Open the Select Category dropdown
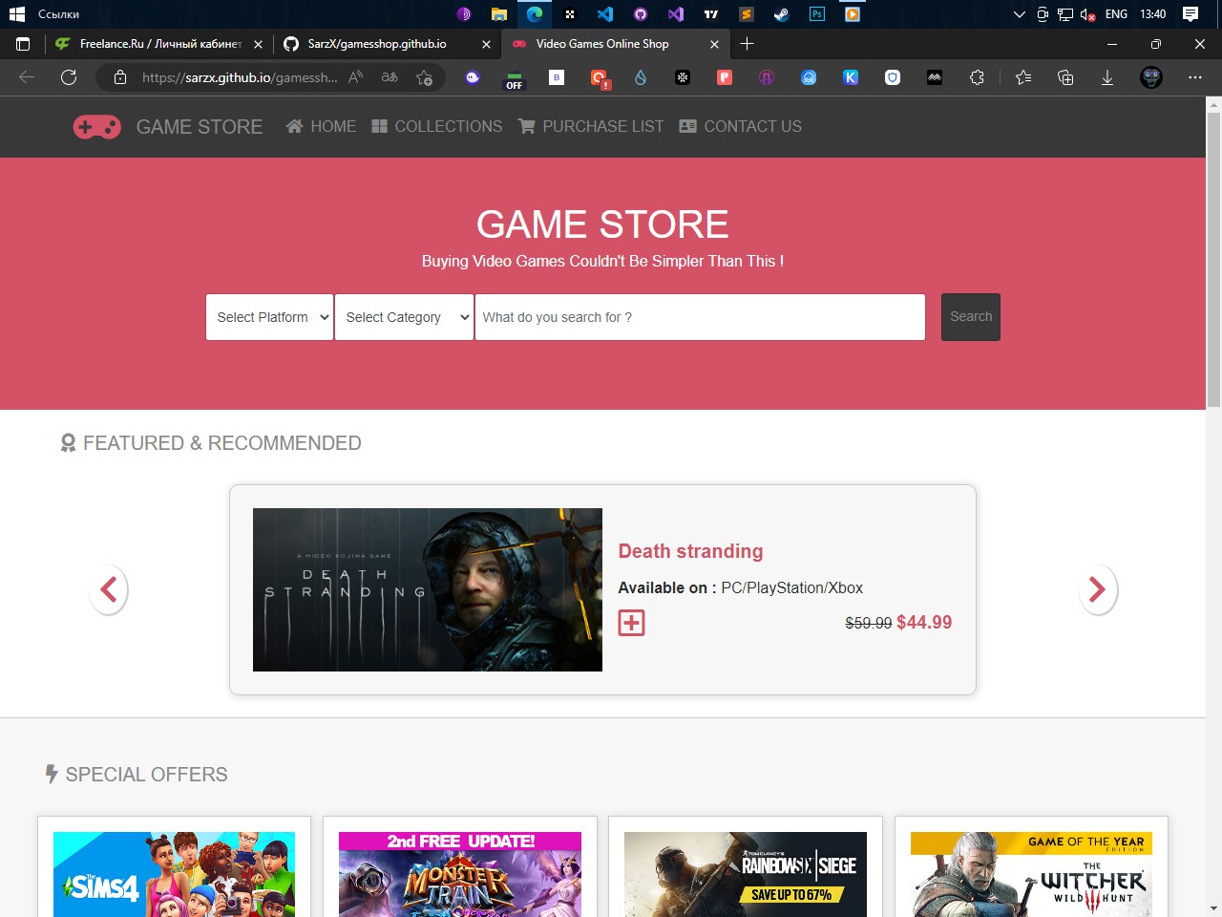Viewport: 1222px width, 917px height. click(404, 317)
